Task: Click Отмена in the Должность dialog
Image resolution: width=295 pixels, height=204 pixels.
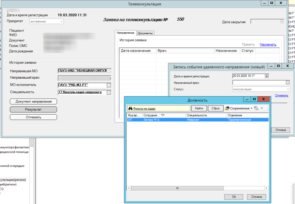Action: coord(257,197)
